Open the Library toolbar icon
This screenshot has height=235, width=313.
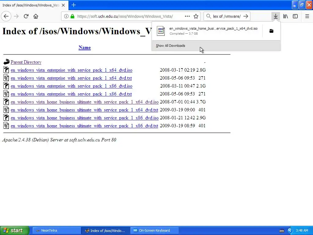[x=285, y=16]
